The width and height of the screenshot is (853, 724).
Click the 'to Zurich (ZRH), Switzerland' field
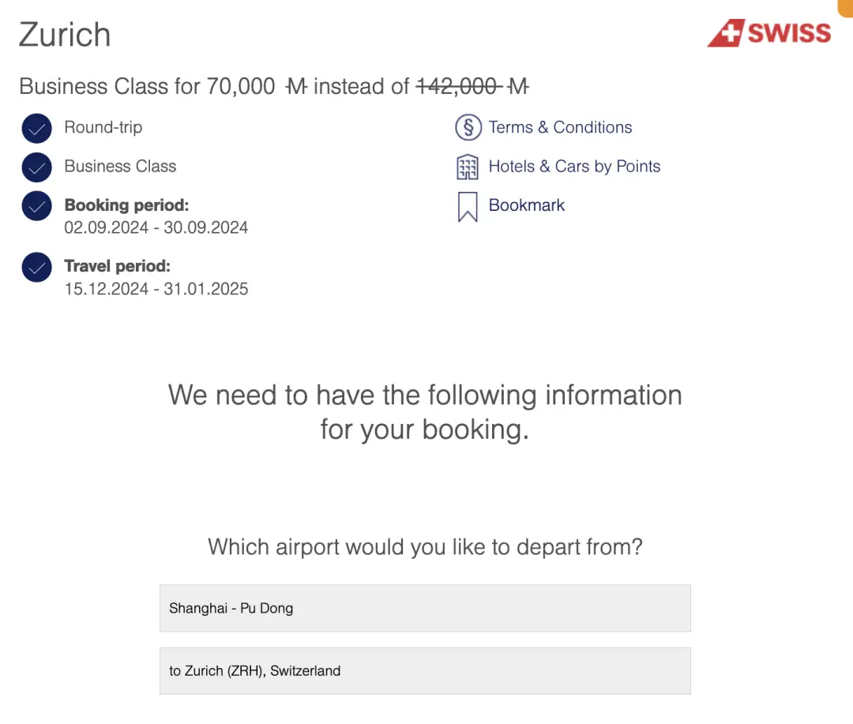coord(425,670)
